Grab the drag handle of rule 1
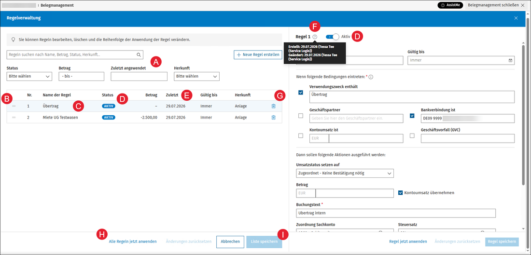Viewport: 531px width, 255px height. click(x=14, y=106)
